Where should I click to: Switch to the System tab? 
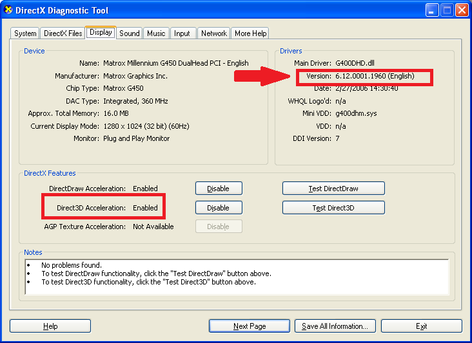pos(25,33)
